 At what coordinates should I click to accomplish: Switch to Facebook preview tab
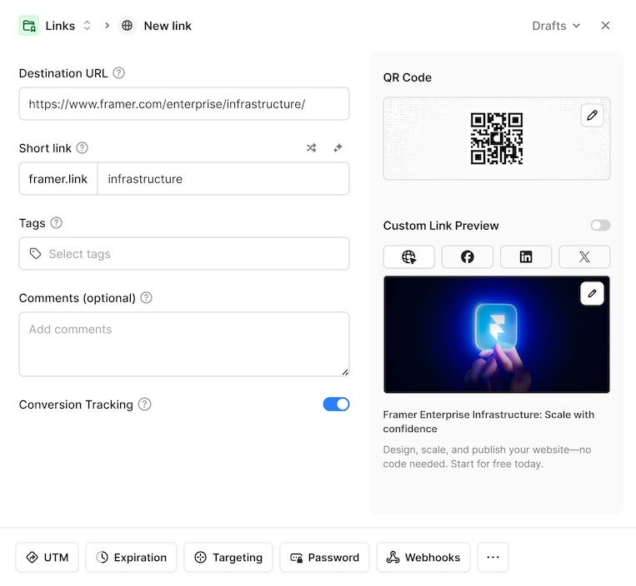click(x=467, y=257)
